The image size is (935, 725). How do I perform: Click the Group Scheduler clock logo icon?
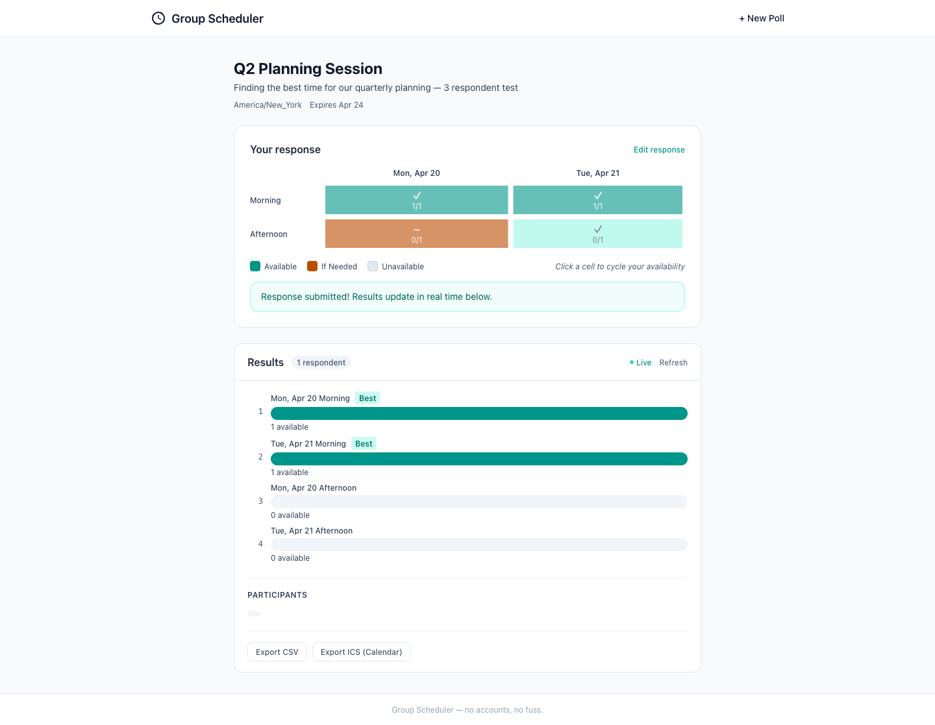(158, 18)
